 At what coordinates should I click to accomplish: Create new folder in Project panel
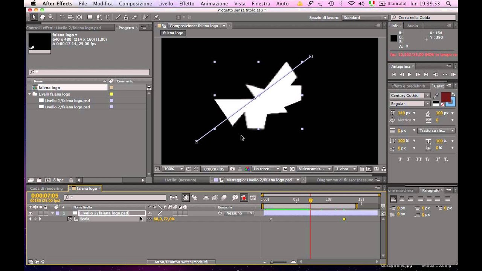pos(39,180)
